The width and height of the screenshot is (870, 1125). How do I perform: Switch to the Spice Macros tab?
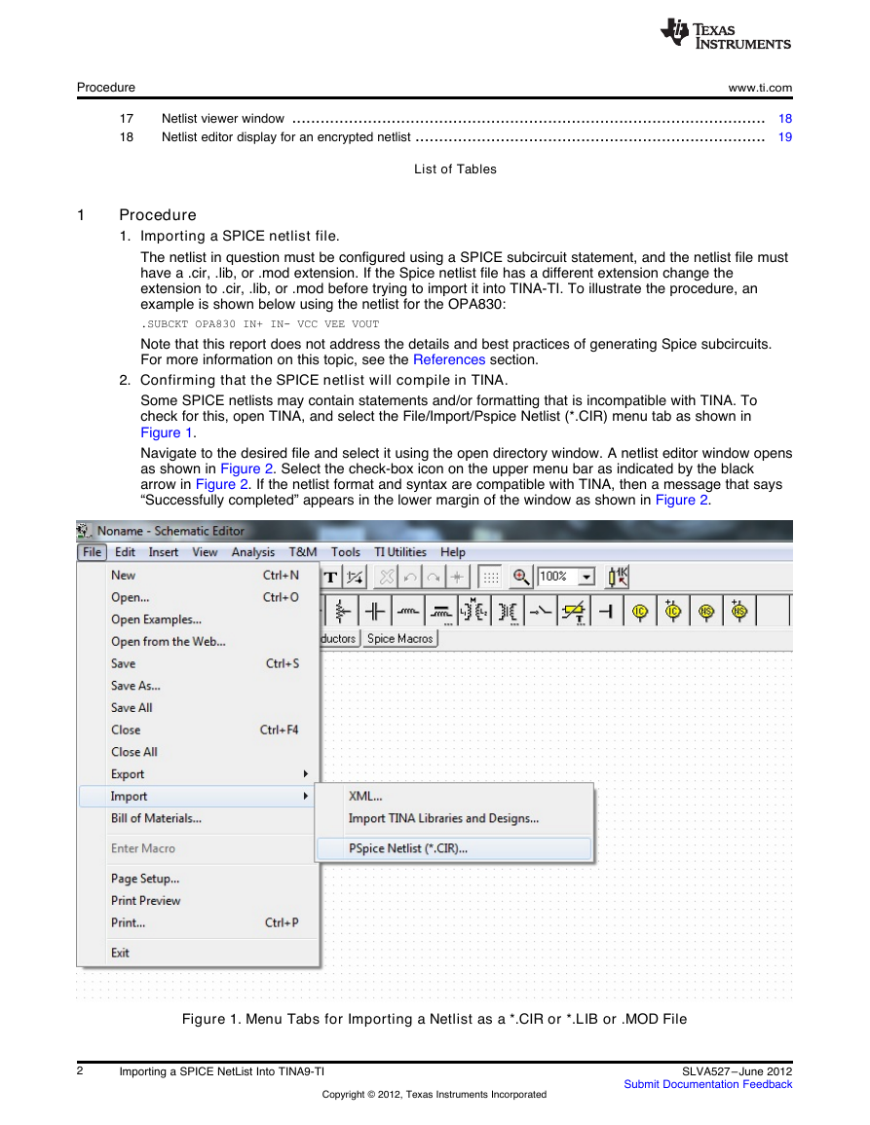[x=399, y=639]
